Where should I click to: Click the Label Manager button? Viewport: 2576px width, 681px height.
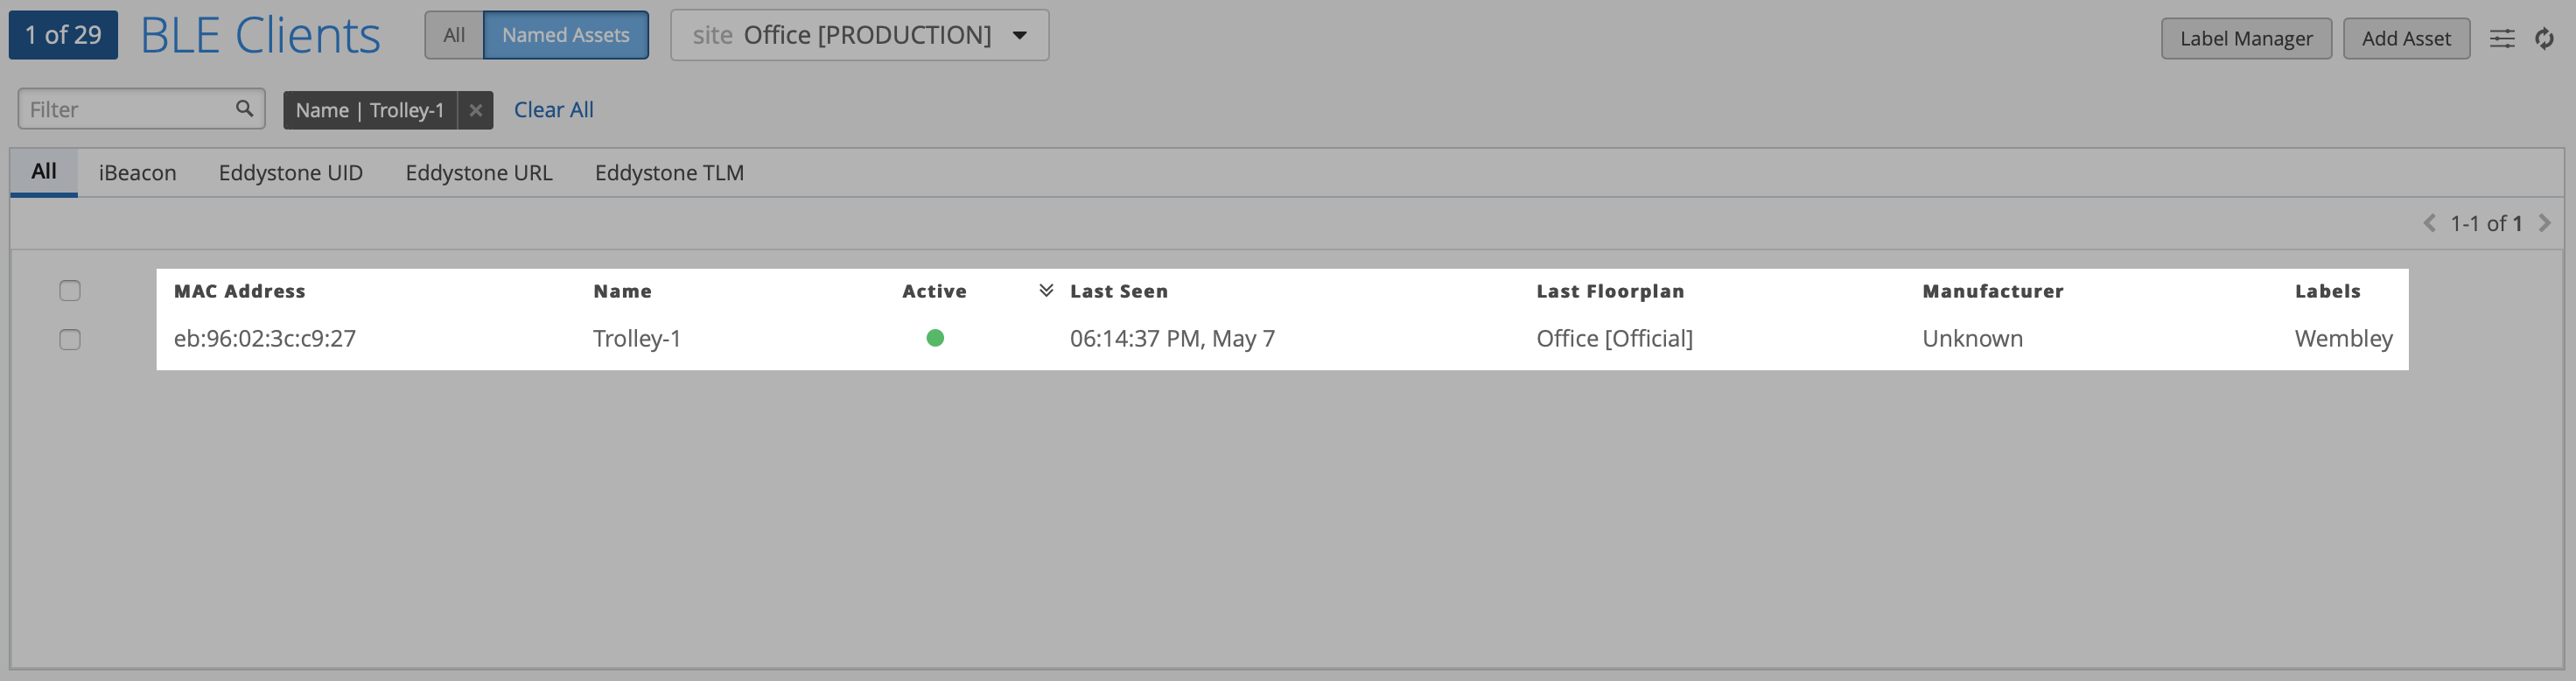pyautogui.click(x=2245, y=39)
